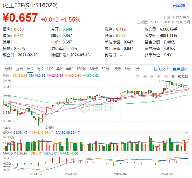This screenshot has width=192, height=178.
Task: Close the MACD indicator panel
Action: tap(187, 154)
